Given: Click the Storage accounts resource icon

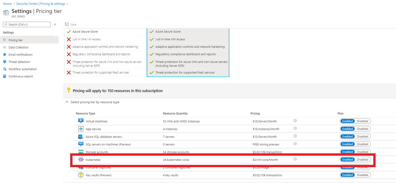Looking at the screenshot, I should tap(81, 152).
